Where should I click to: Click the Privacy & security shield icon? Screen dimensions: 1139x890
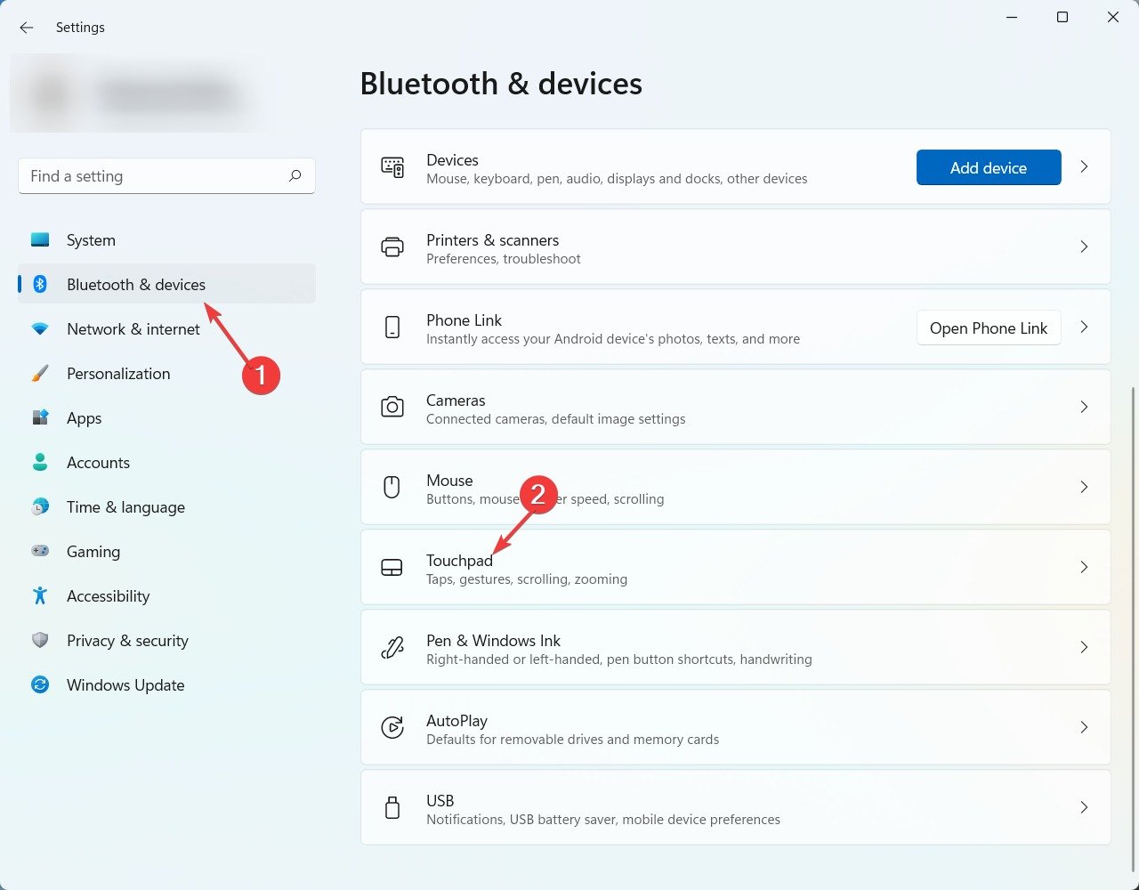[x=40, y=640]
